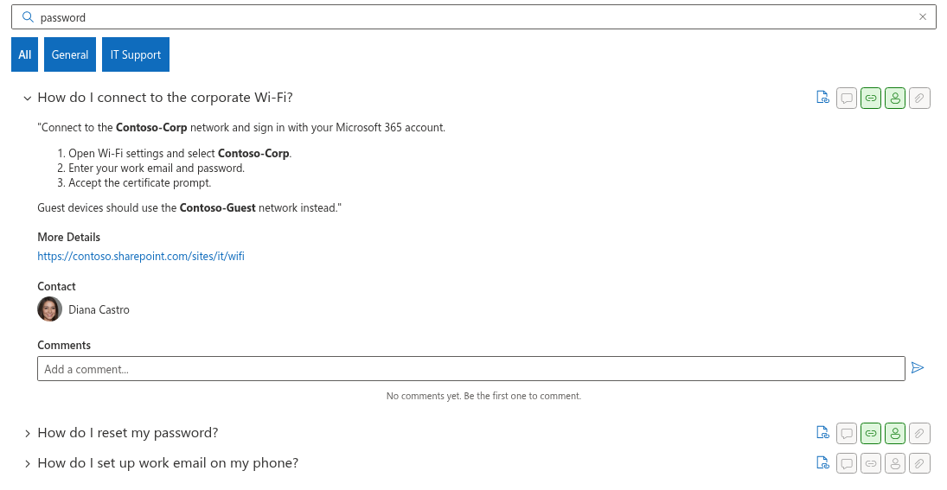Click Diana Castro's profile photo

click(x=49, y=309)
